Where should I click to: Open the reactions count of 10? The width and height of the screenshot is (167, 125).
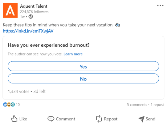point(18,105)
